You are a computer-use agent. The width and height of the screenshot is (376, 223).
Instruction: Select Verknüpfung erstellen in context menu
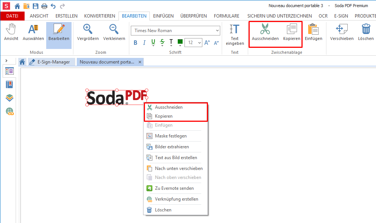[176, 199]
